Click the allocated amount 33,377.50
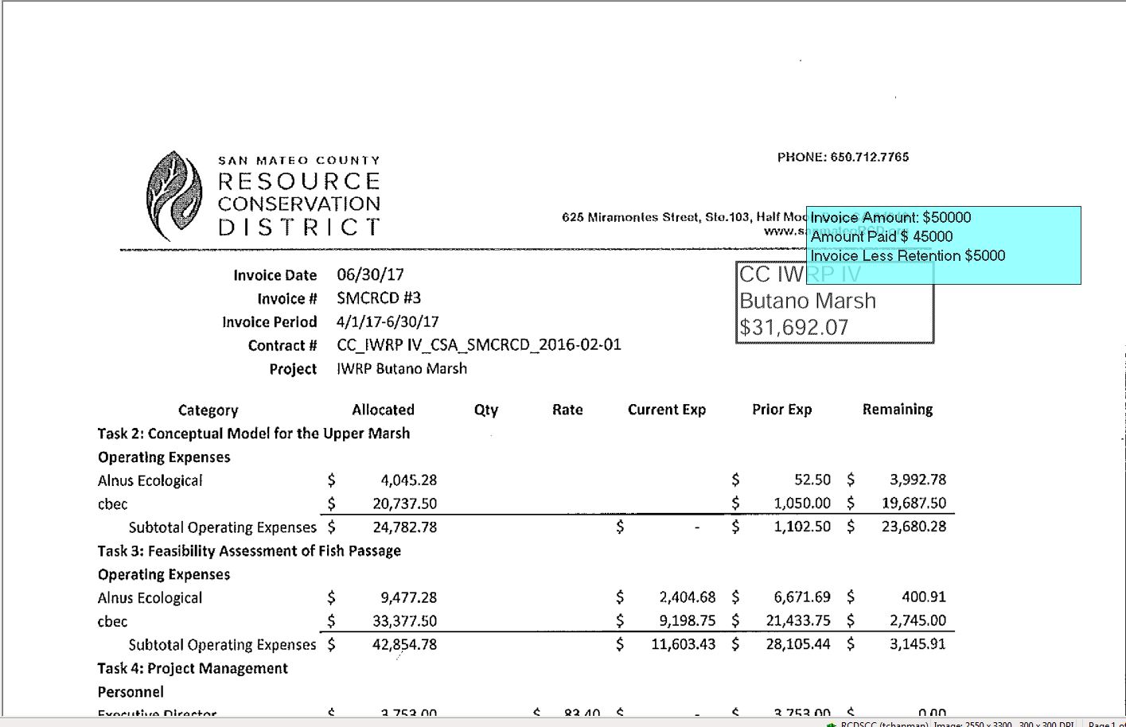The width and height of the screenshot is (1126, 727). click(x=405, y=621)
